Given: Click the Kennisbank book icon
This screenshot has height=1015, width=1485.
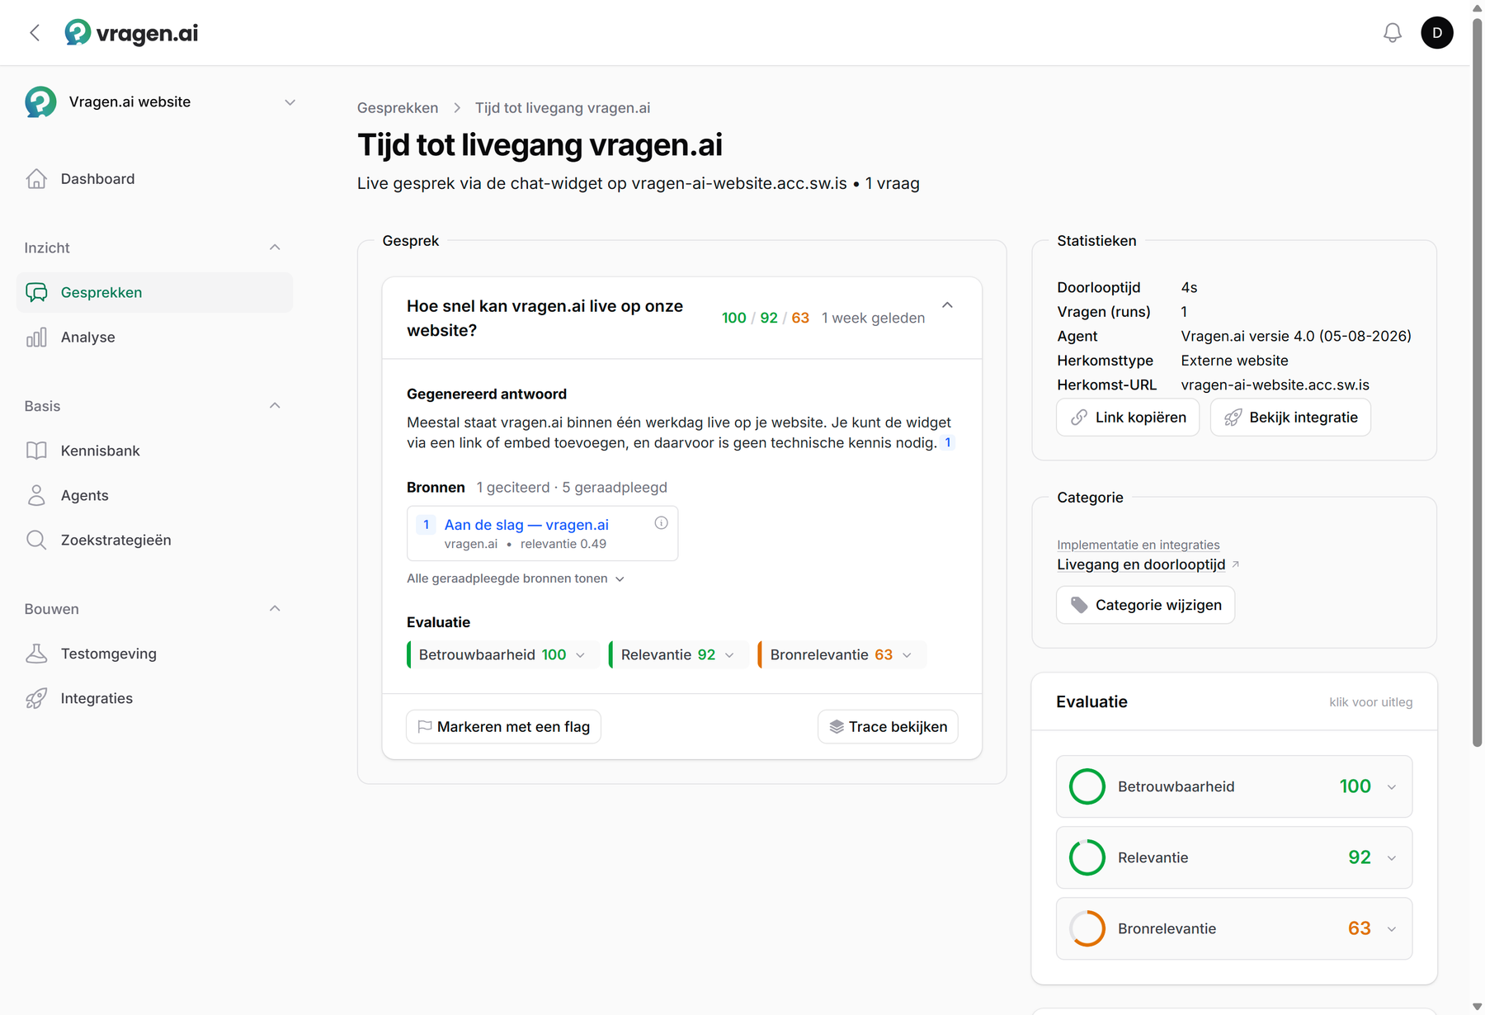Looking at the screenshot, I should 36,451.
